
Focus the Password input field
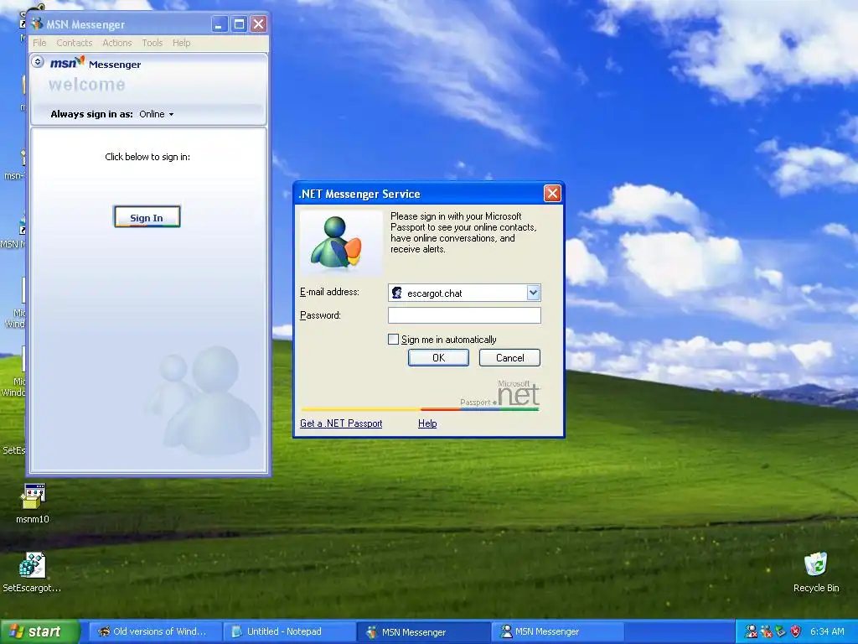coord(464,315)
